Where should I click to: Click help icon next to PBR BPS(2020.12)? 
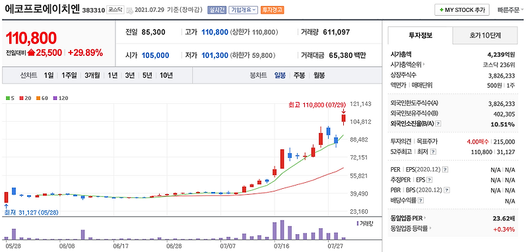click(x=447, y=190)
